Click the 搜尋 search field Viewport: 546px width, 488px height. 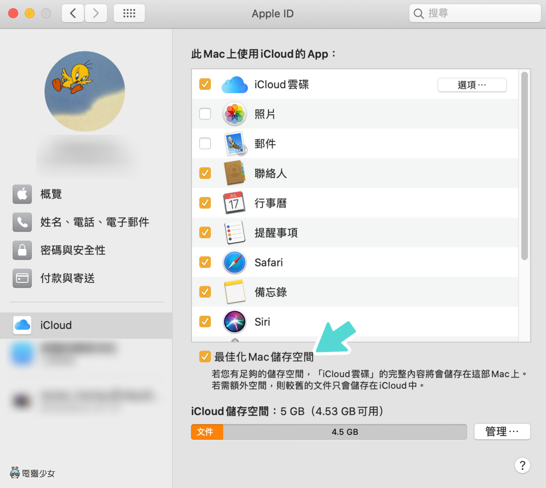click(x=475, y=14)
